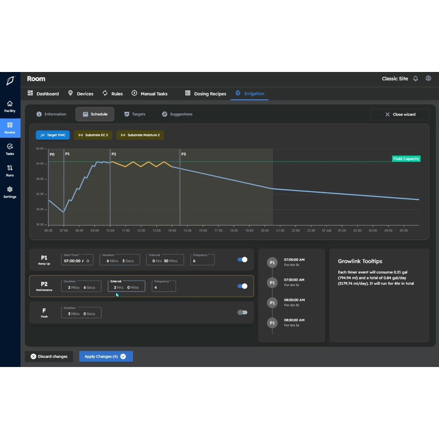The width and height of the screenshot is (439, 439).
Task: Click the Discard changes button
Action: pyautogui.click(x=49, y=356)
